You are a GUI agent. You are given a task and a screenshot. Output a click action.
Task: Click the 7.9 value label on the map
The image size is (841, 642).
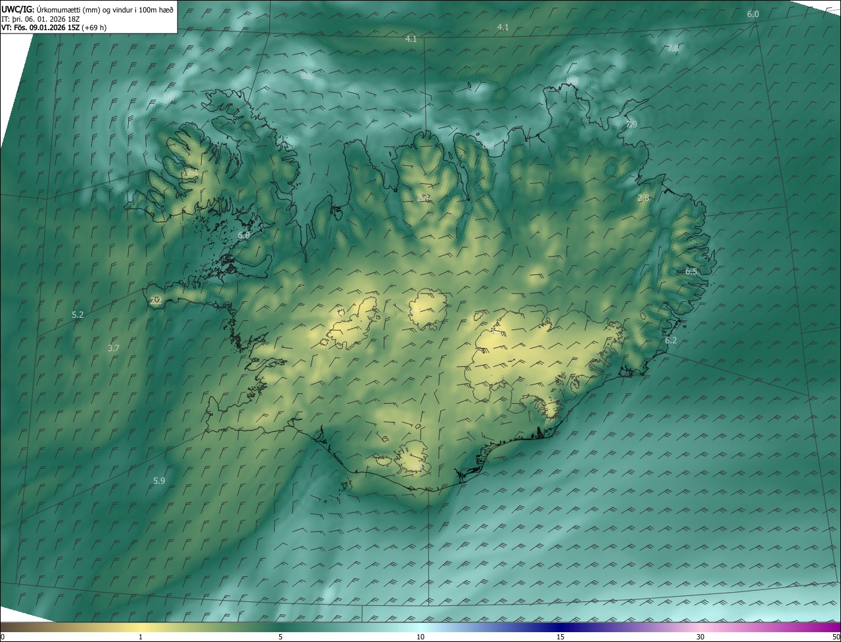(631, 124)
